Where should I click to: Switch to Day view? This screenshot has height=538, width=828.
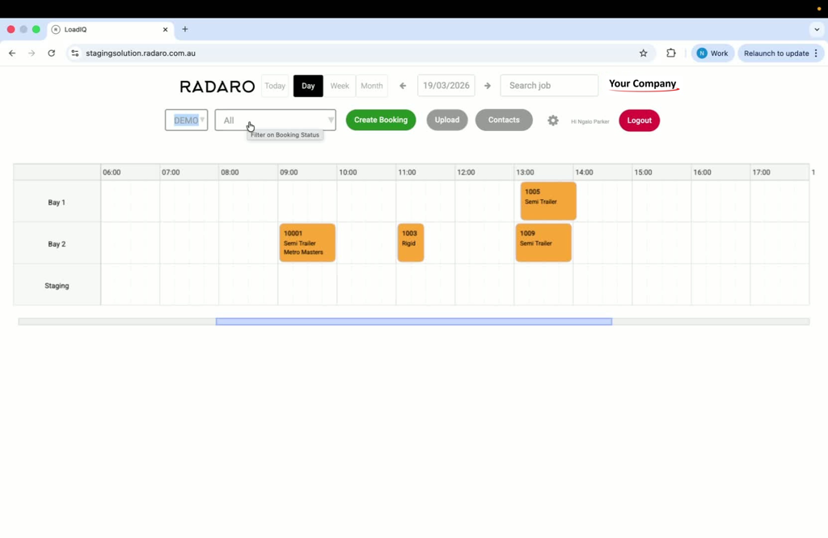pyautogui.click(x=308, y=86)
